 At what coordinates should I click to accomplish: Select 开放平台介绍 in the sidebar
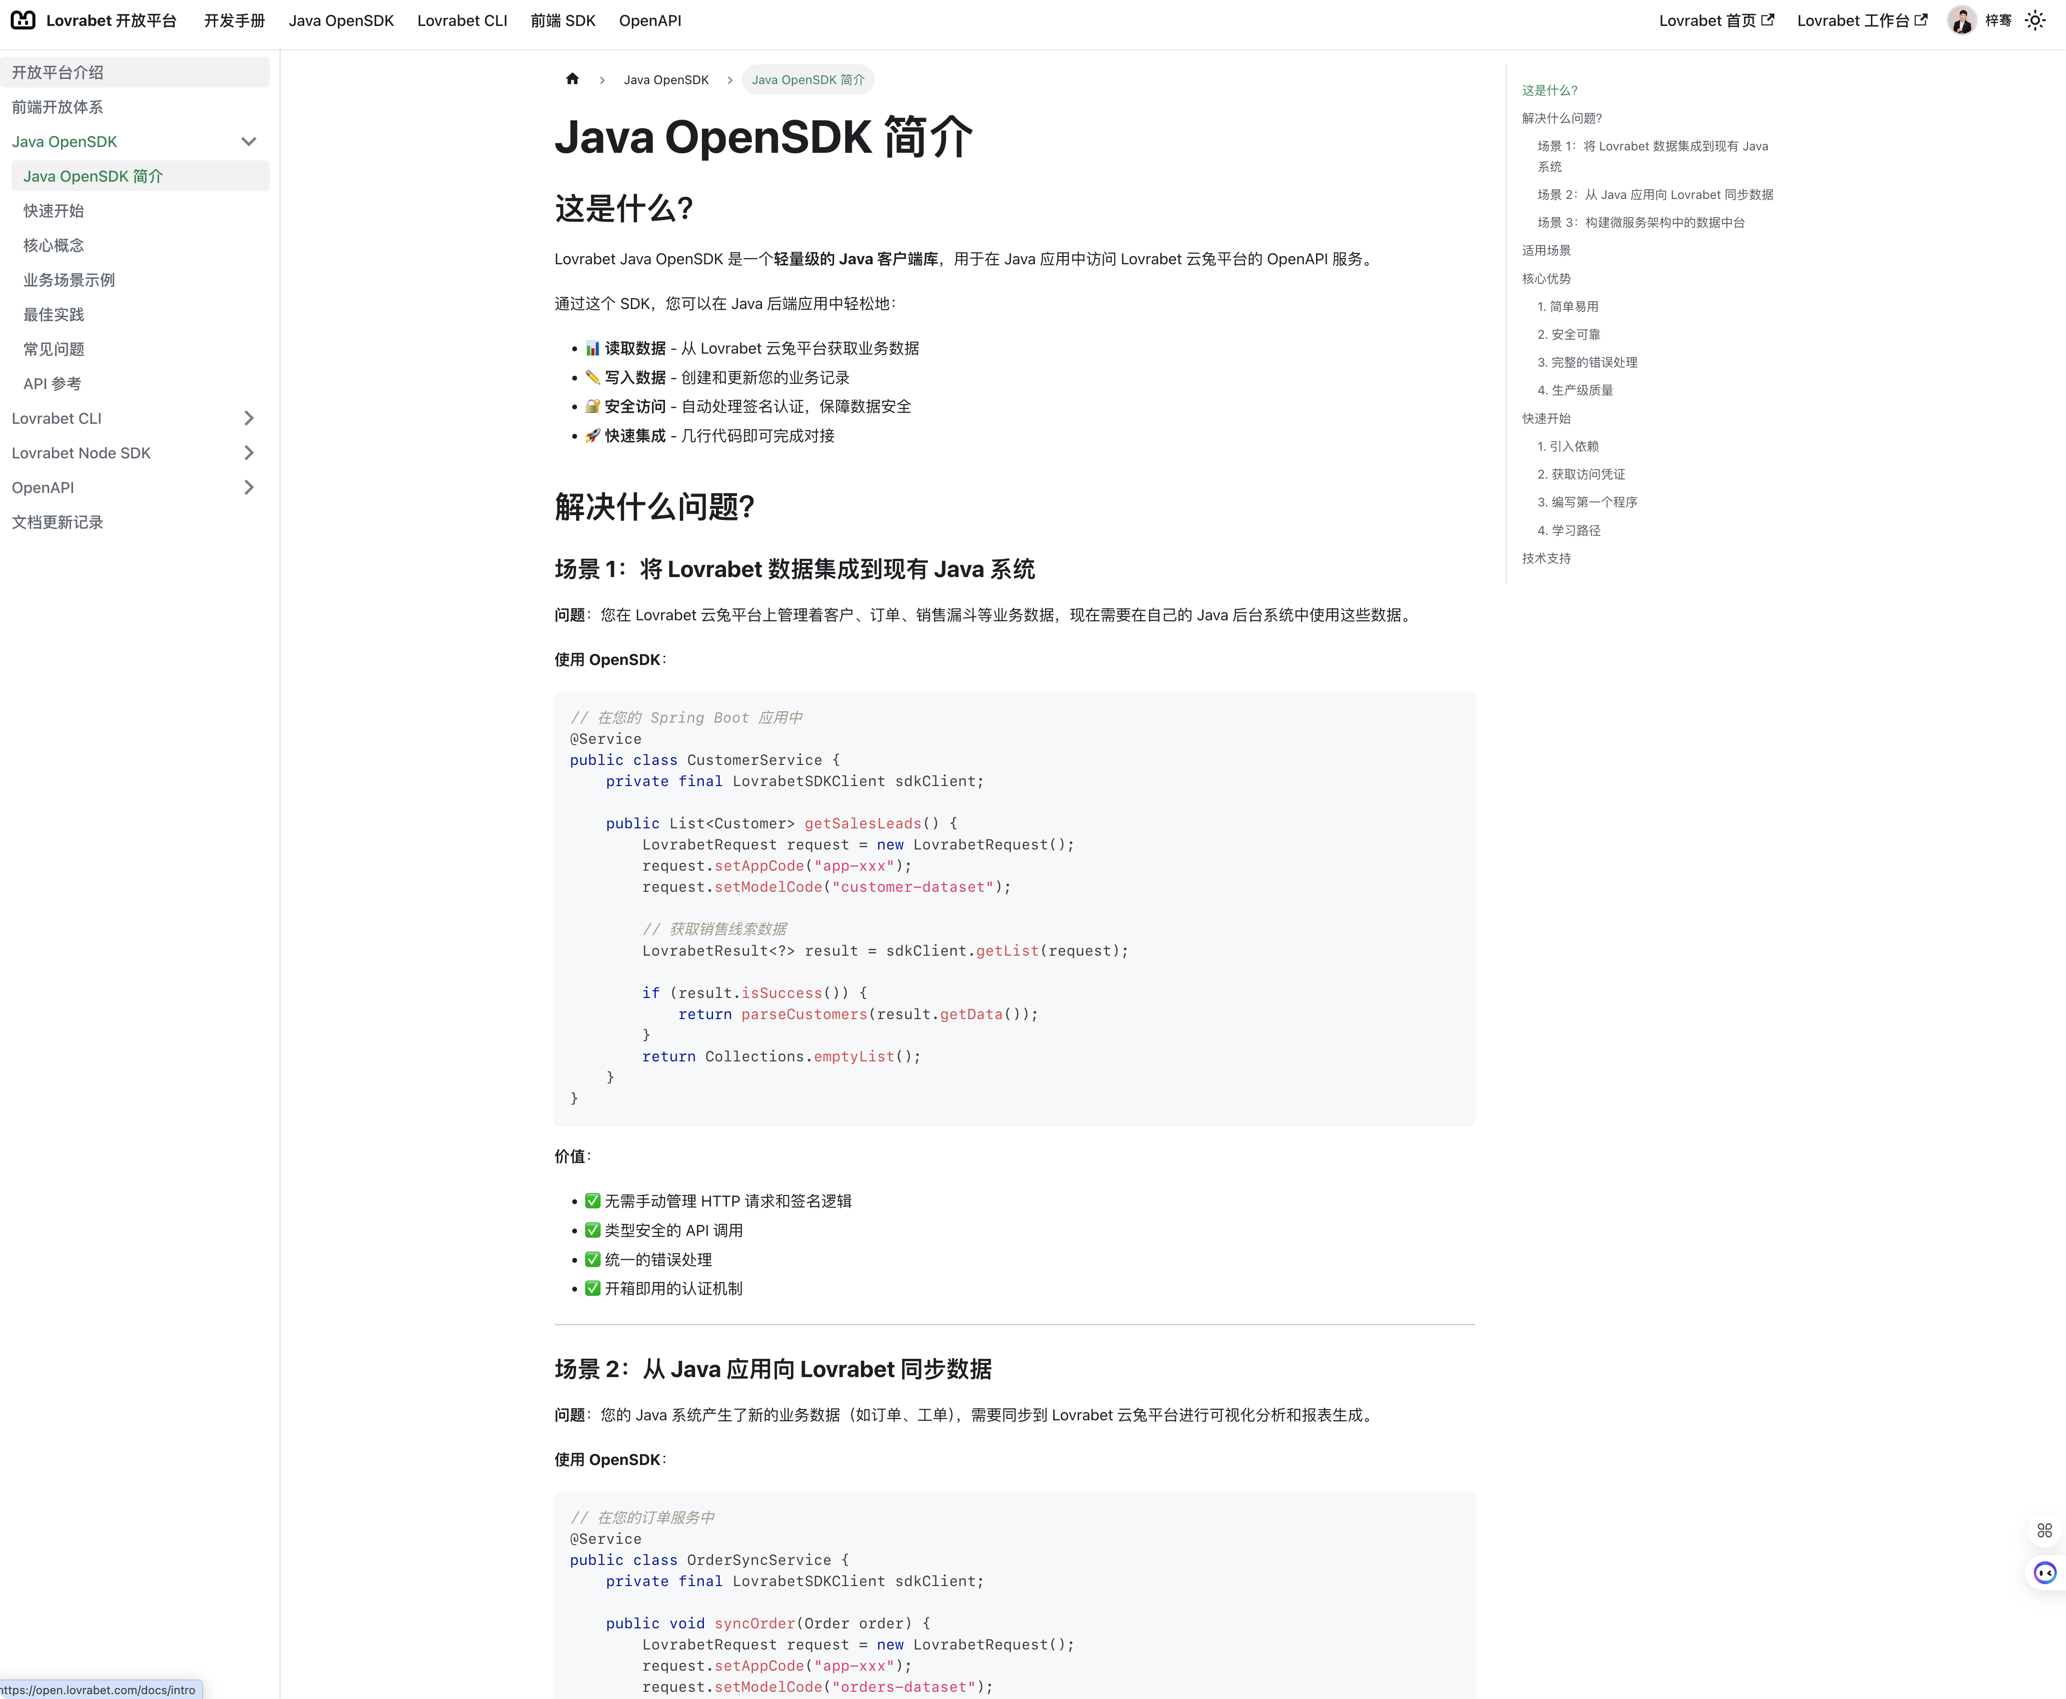[x=135, y=73]
